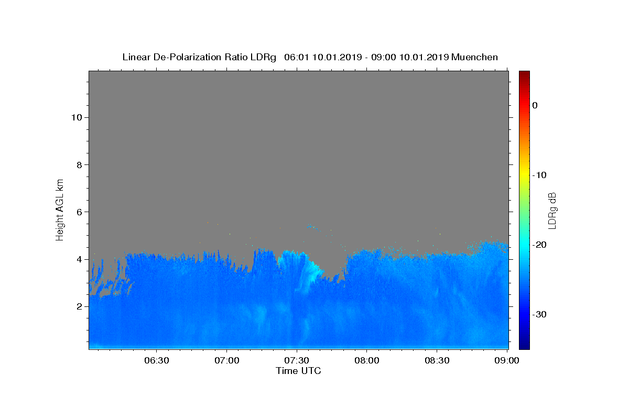Click the 'Time UTC' axis label

(298, 371)
